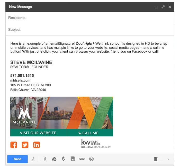Click the REALTOR® | FOUNDER title text

click(29, 67)
